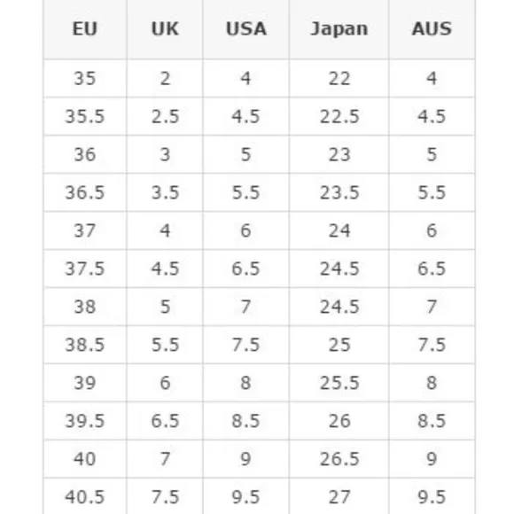Click UK size 7.5 cell

click(x=165, y=496)
